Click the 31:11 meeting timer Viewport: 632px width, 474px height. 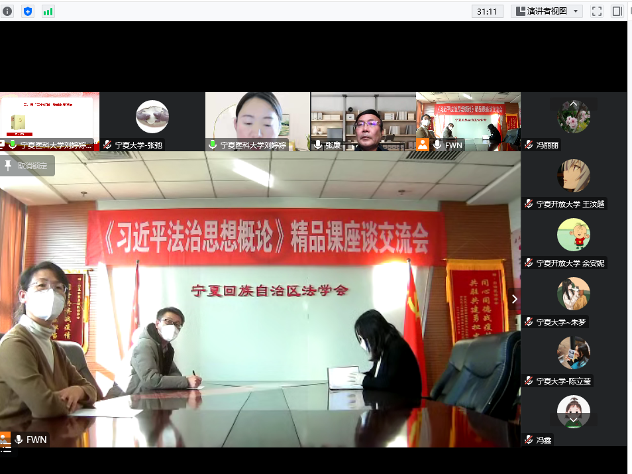tap(487, 11)
